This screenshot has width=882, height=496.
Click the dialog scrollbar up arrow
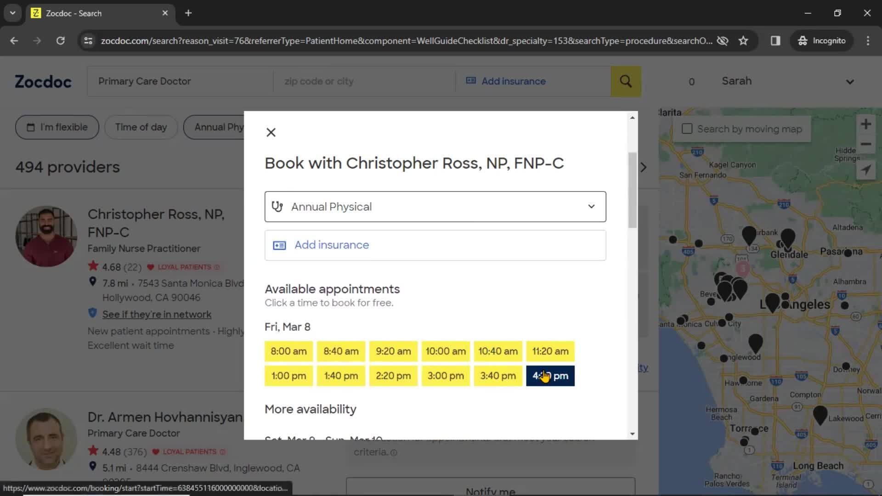[633, 118]
